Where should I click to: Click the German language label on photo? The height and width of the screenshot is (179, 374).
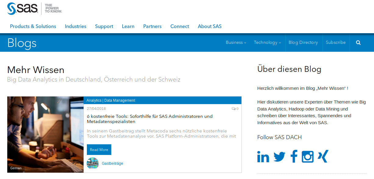(16, 168)
